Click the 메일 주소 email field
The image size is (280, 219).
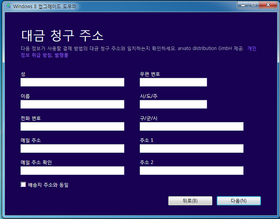72,148
